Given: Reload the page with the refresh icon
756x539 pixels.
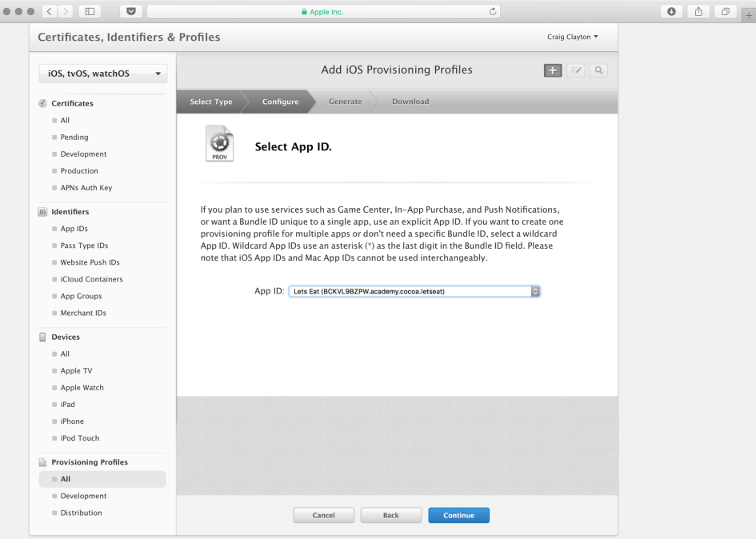Looking at the screenshot, I should 492,11.
